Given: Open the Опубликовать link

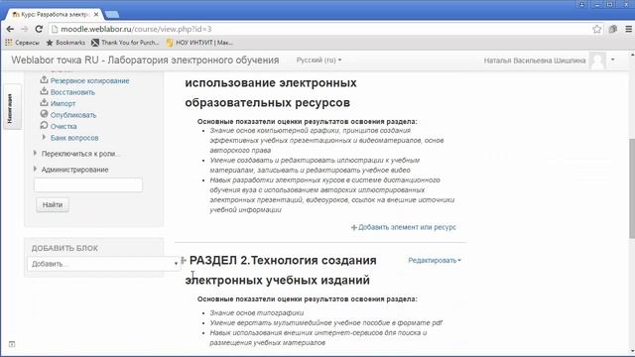Looking at the screenshot, I should (73, 115).
